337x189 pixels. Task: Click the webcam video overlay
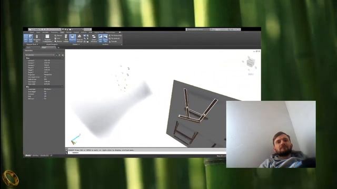click(271, 134)
